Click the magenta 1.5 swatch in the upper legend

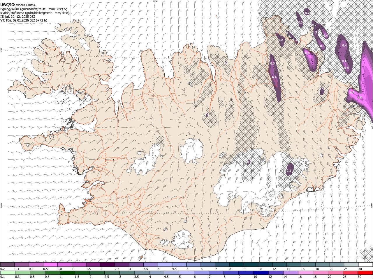pyautogui.click(x=93, y=265)
